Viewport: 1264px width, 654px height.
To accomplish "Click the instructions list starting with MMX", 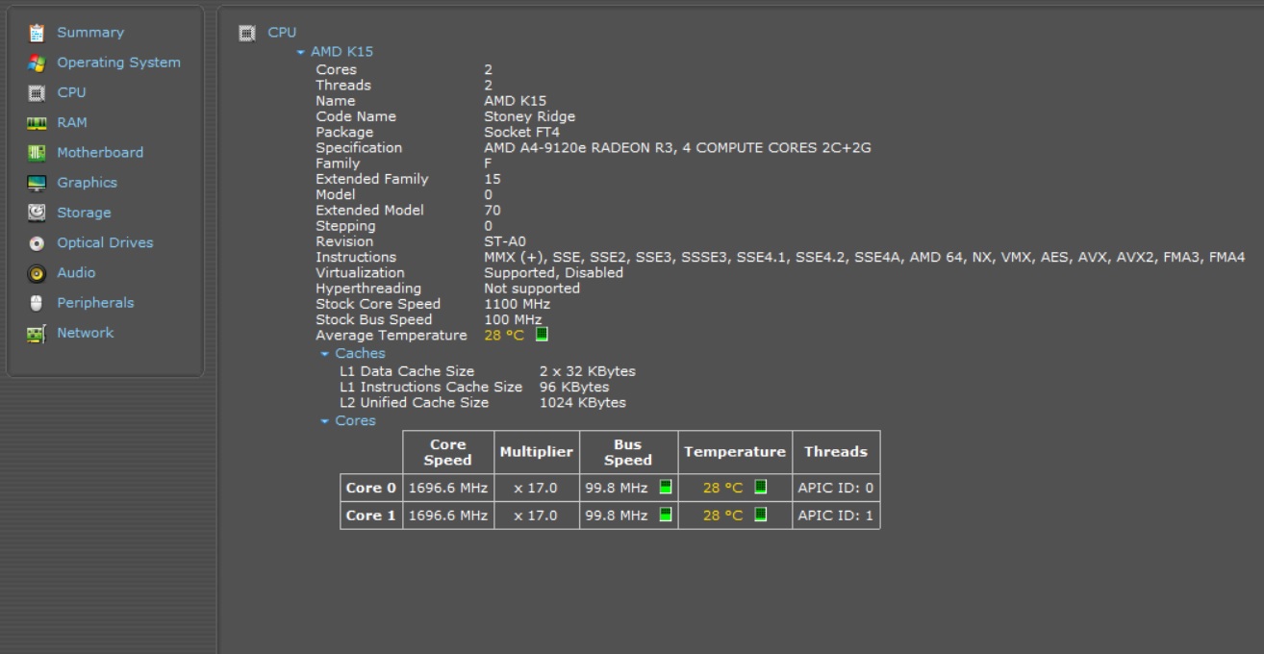I will point(864,257).
